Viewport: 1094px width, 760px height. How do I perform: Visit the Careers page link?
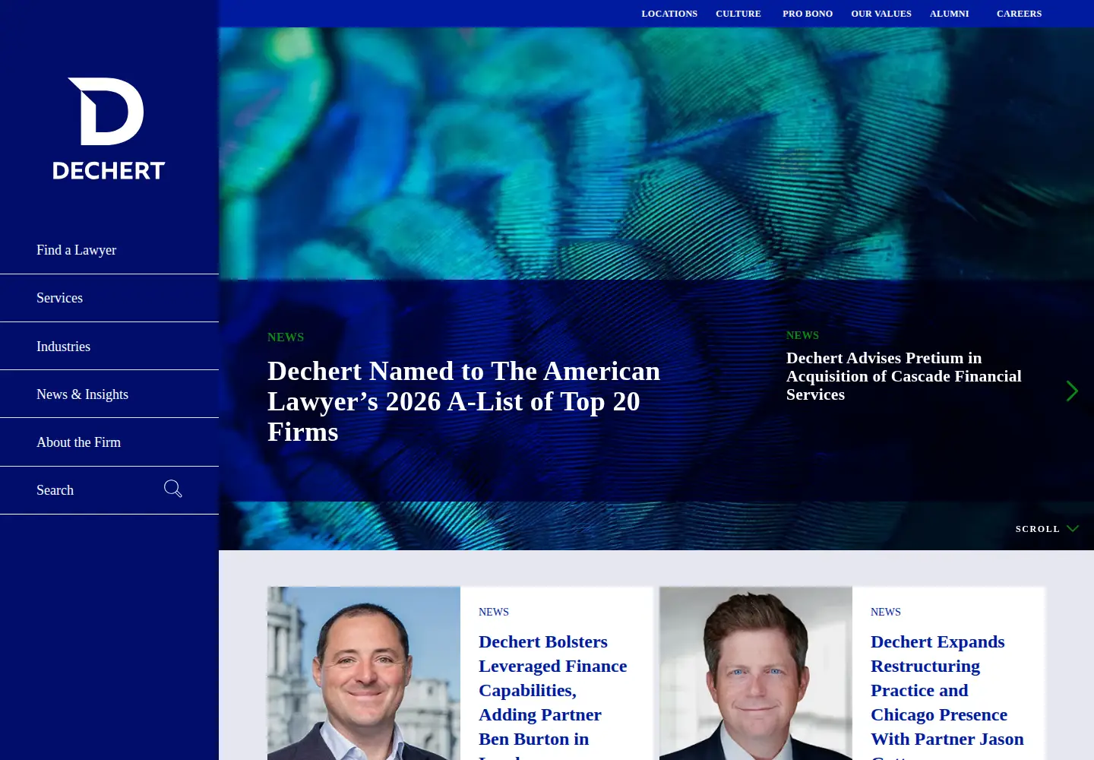pyautogui.click(x=1020, y=14)
